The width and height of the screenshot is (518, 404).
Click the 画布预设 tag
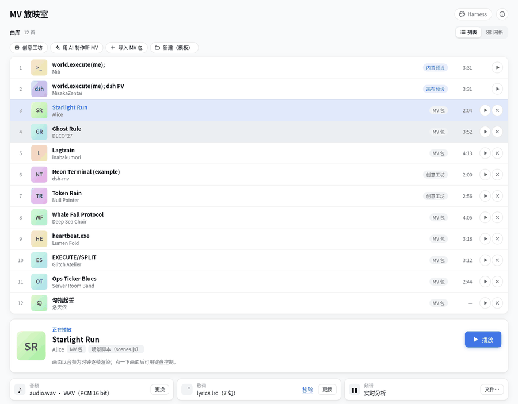pos(435,89)
